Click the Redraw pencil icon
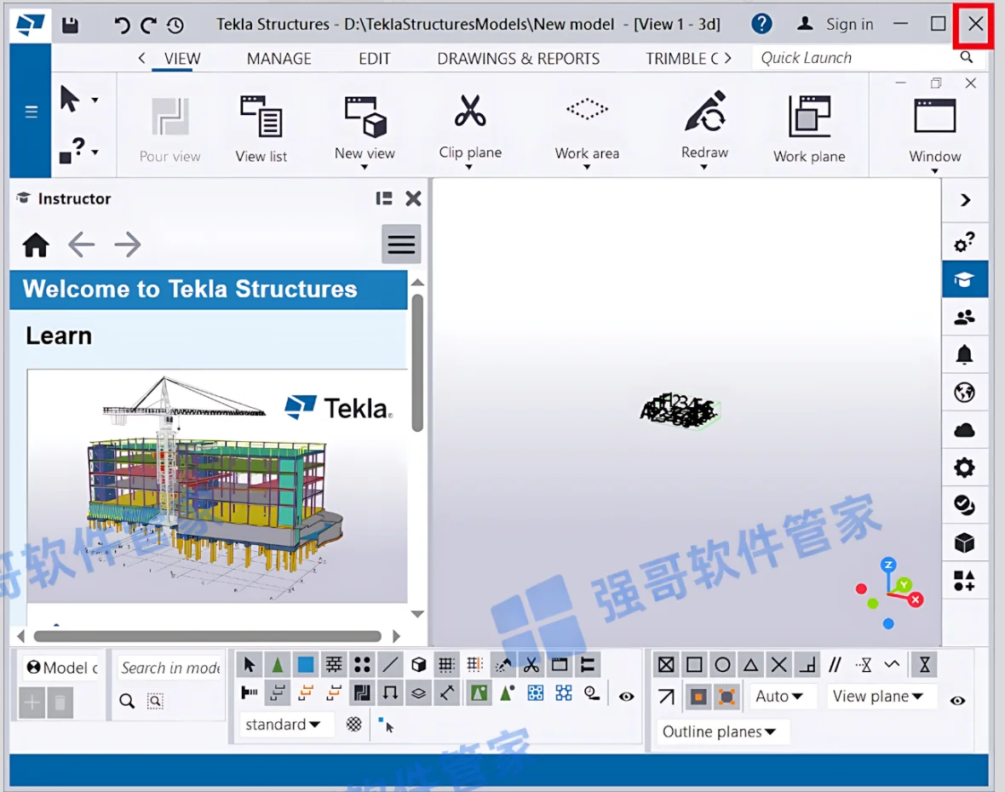The height and width of the screenshot is (792, 1005). click(x=704, y=112)
